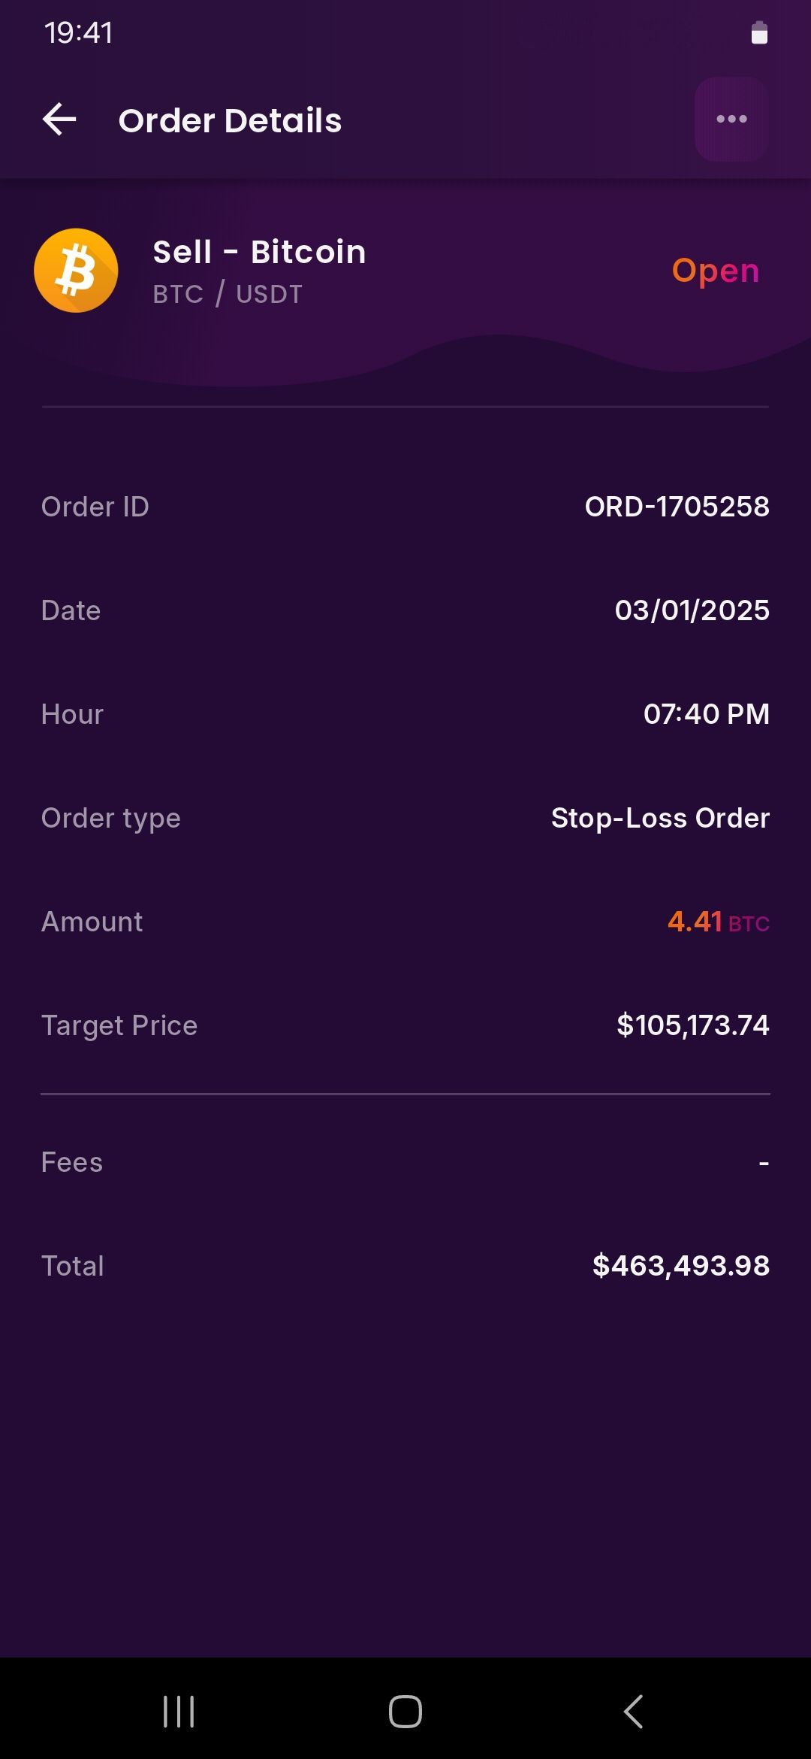The image size is (811, 1759).
Task: Tap the total $463,493.98 value
Action: 680,1266
